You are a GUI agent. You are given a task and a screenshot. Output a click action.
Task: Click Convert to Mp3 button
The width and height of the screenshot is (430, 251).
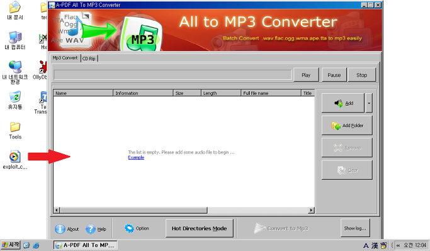[x=281, y=228]
